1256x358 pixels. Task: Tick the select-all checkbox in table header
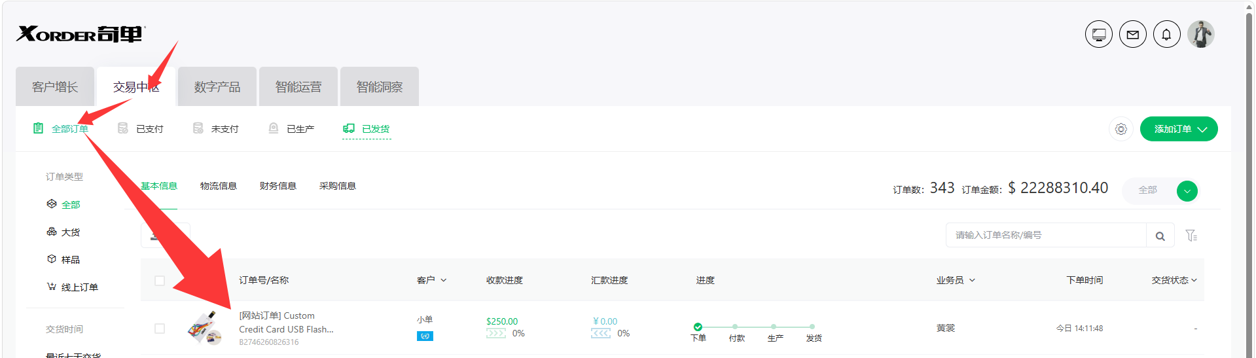[160, 281]
